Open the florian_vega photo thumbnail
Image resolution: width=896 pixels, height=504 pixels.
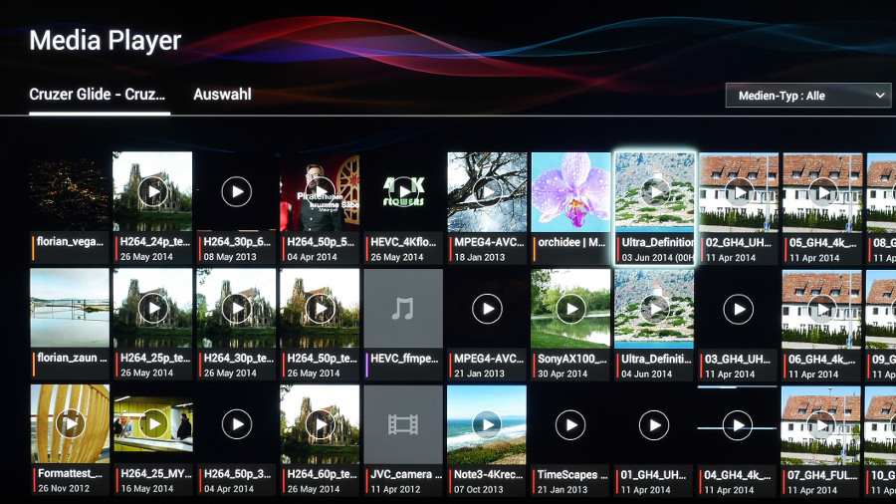[x=69, y=191]
